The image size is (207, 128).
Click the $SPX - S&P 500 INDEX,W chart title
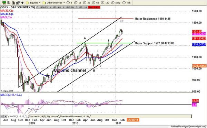(x=18, y=7)
